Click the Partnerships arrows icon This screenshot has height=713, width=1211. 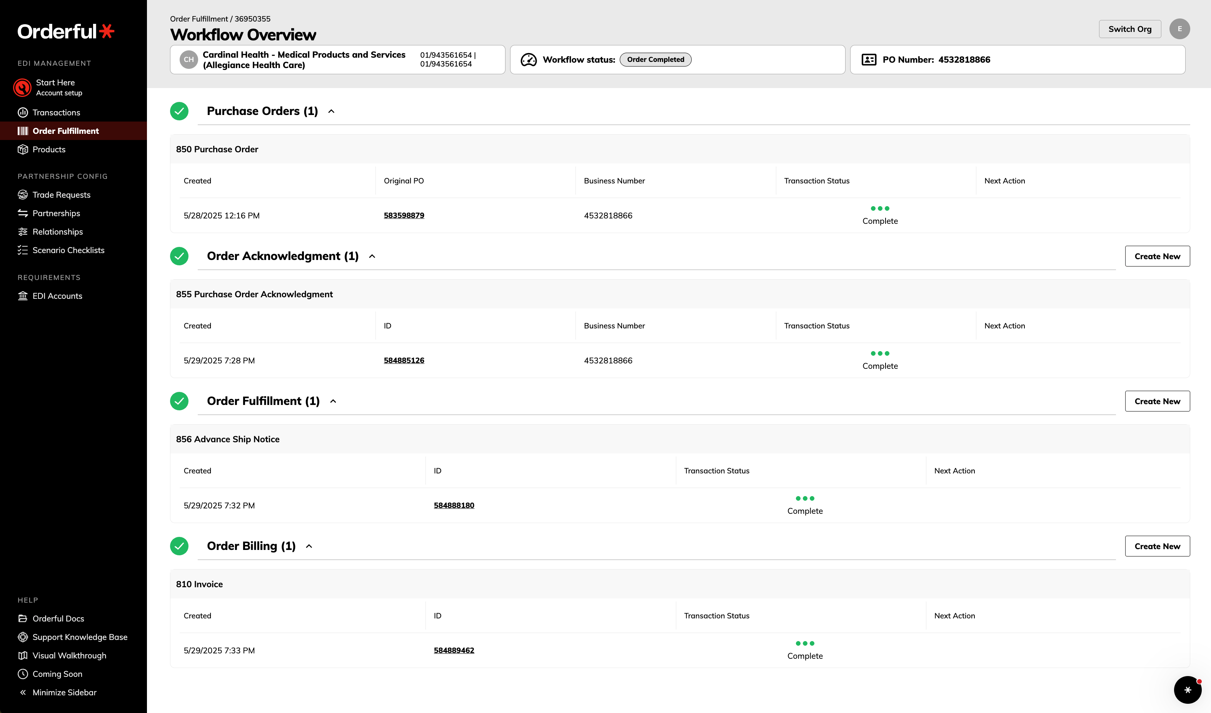click(23, 213)
